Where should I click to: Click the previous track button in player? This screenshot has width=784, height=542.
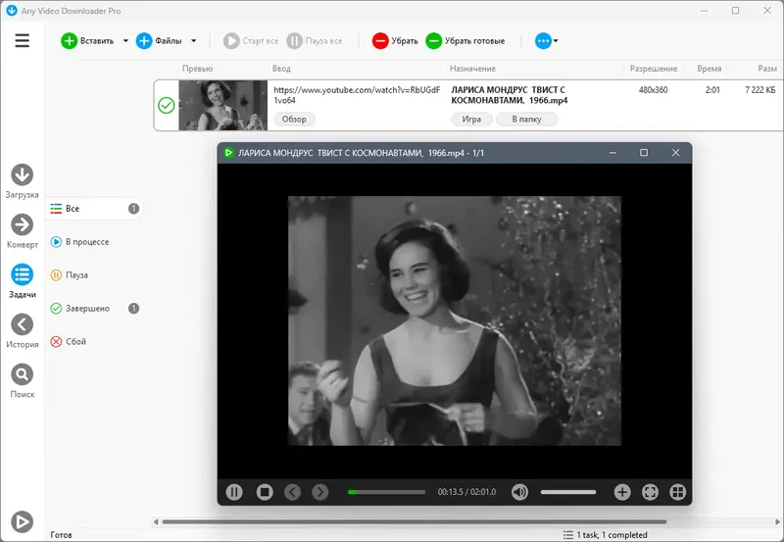click(x=292, y=492)
